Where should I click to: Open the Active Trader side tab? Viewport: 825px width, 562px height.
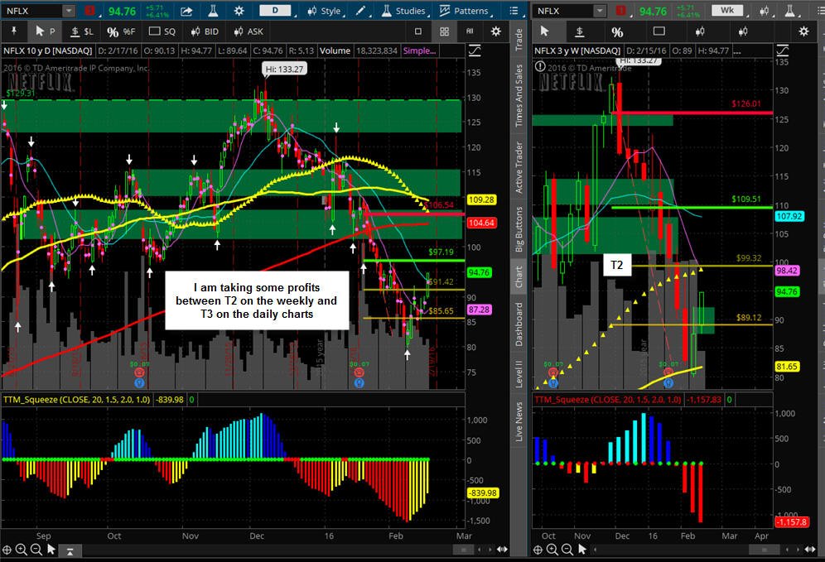coord(519,167)
